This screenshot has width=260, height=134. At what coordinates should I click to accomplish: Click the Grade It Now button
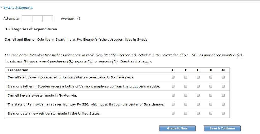point(177,128)
